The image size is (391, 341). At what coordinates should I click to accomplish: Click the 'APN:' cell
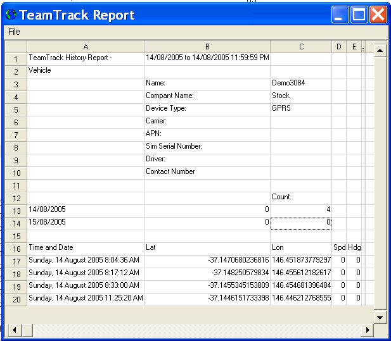click(207, 135)
